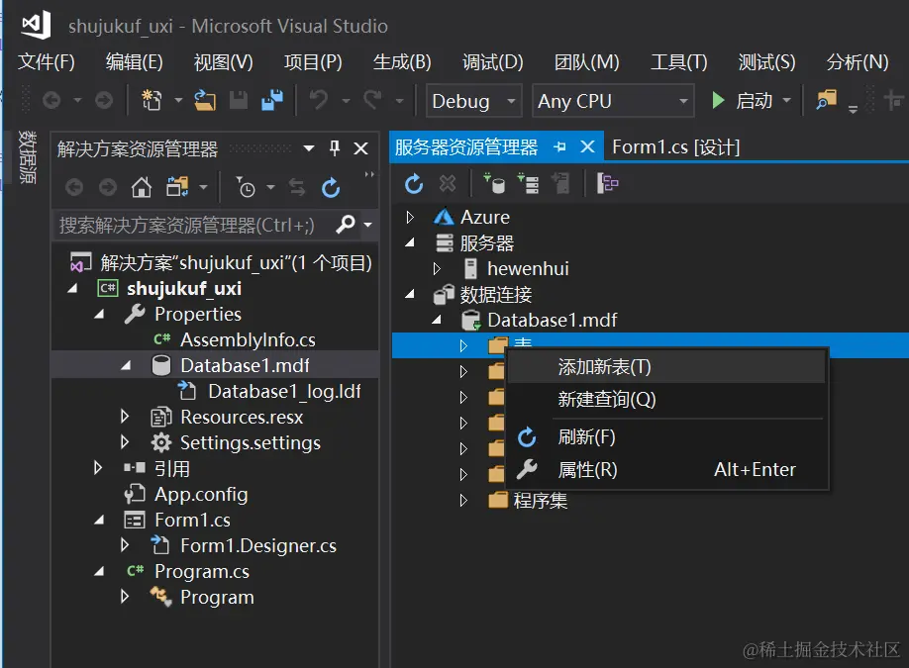Click the Redo toolbar icon

(x=372, y=100)
